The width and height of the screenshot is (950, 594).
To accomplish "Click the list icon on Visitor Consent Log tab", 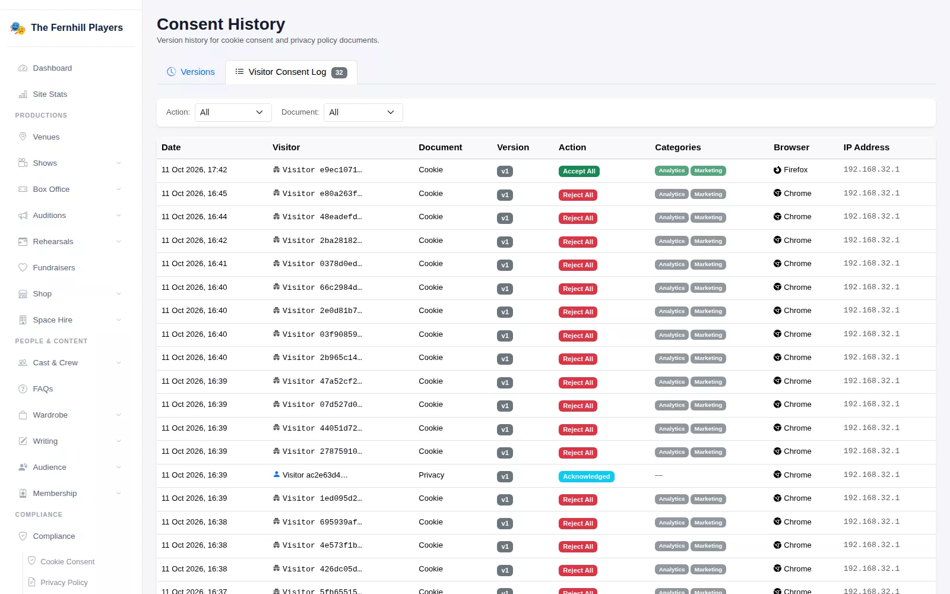I will 239,72.
